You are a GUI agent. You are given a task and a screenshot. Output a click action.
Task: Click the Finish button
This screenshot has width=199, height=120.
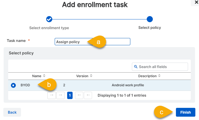186,112
